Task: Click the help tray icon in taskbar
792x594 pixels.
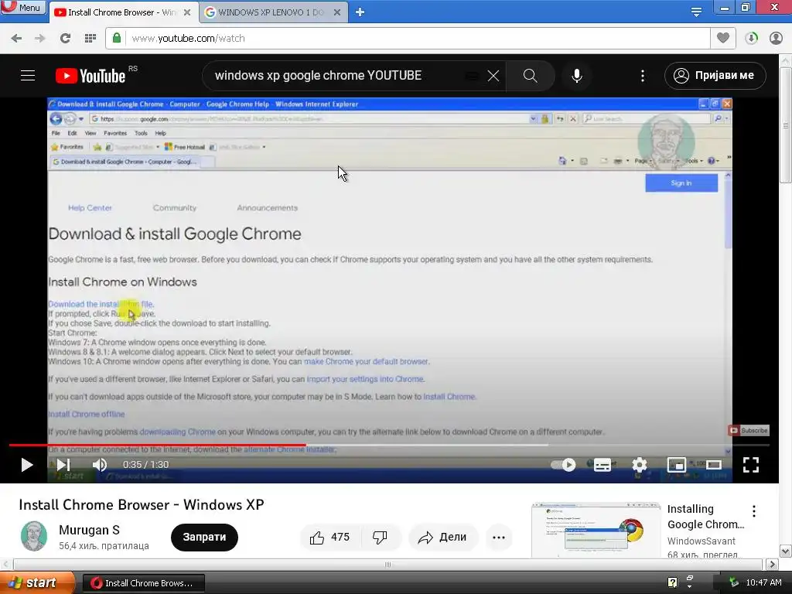Action: (672, 582)
